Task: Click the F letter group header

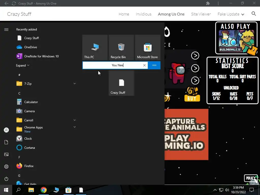Action: [19, 157]
